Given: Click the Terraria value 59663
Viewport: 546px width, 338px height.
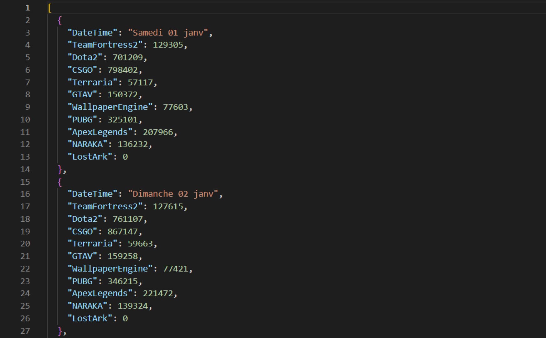Looking at the screenshot, I should click(140, 244).
